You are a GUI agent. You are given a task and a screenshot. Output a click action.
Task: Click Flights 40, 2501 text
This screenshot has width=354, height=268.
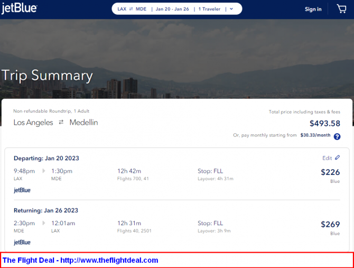pos(134,231)
